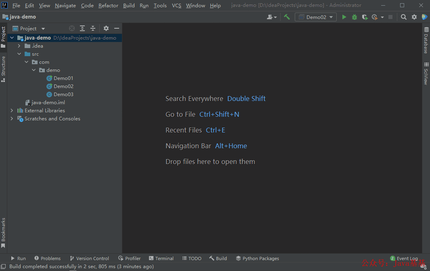Image resolution: width=430 pixels, height=271 pixels.
Task: Open Python Packages tool window
Action: pos(258,258)
